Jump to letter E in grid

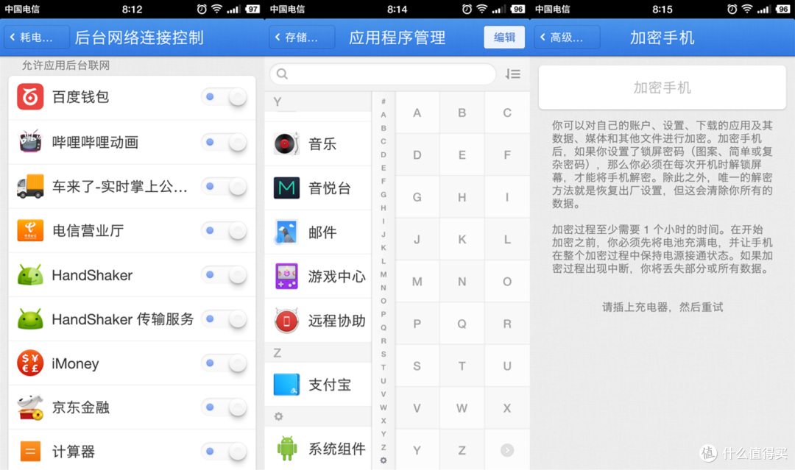point(462,155)
